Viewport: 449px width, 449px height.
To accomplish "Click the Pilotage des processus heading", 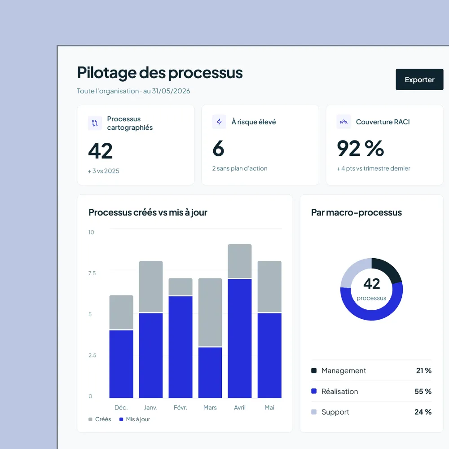I will click(160, 72).
